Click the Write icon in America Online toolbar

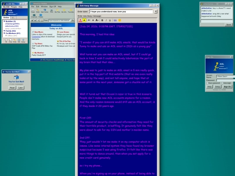click(x=38, y=11)
